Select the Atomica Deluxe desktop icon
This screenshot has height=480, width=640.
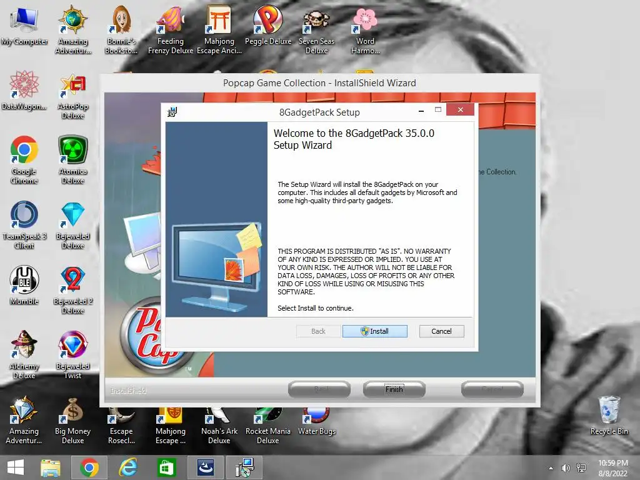[x=72, y=160]
